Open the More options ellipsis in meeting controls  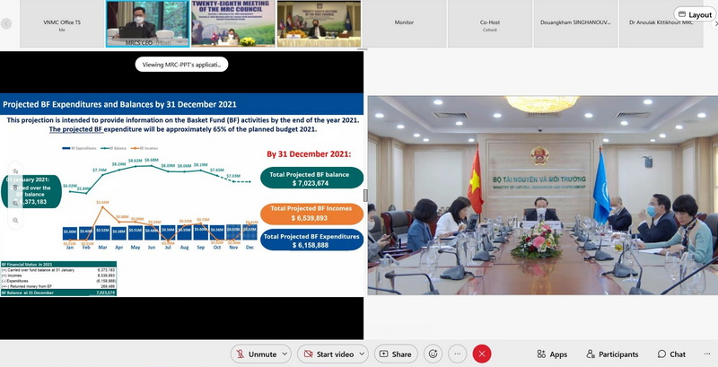tap(458, 354)
